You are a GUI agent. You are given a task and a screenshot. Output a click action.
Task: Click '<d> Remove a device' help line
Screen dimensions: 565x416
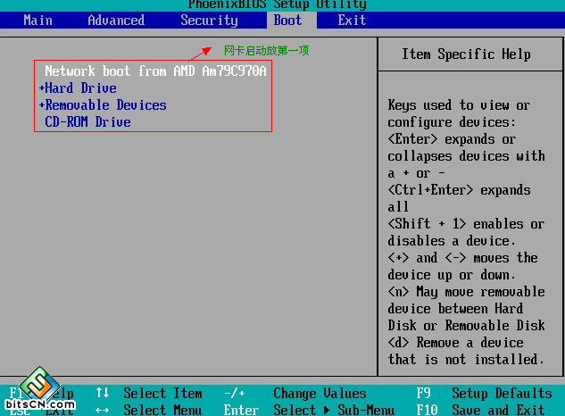pyautogui.click(x=455, y=343)
